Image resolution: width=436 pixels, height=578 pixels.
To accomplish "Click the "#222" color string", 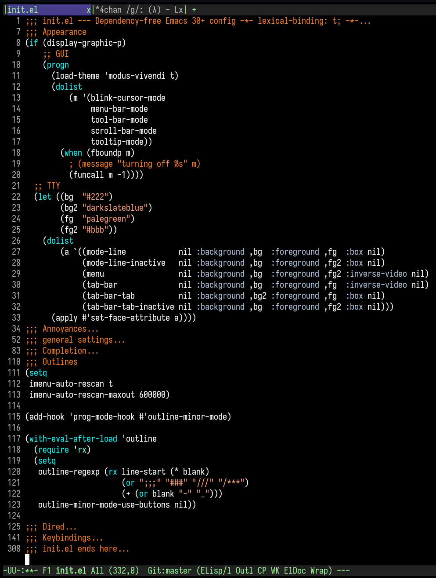I will click(x=95, y=197).
